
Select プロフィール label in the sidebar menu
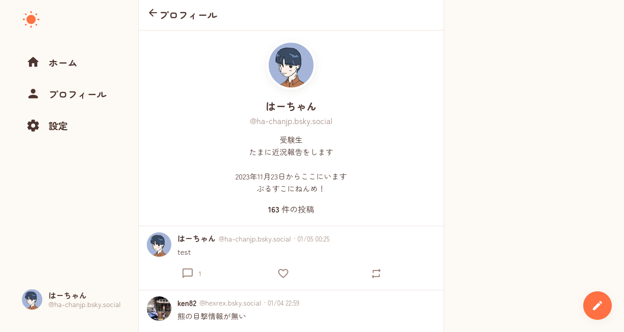pos(77,95)
